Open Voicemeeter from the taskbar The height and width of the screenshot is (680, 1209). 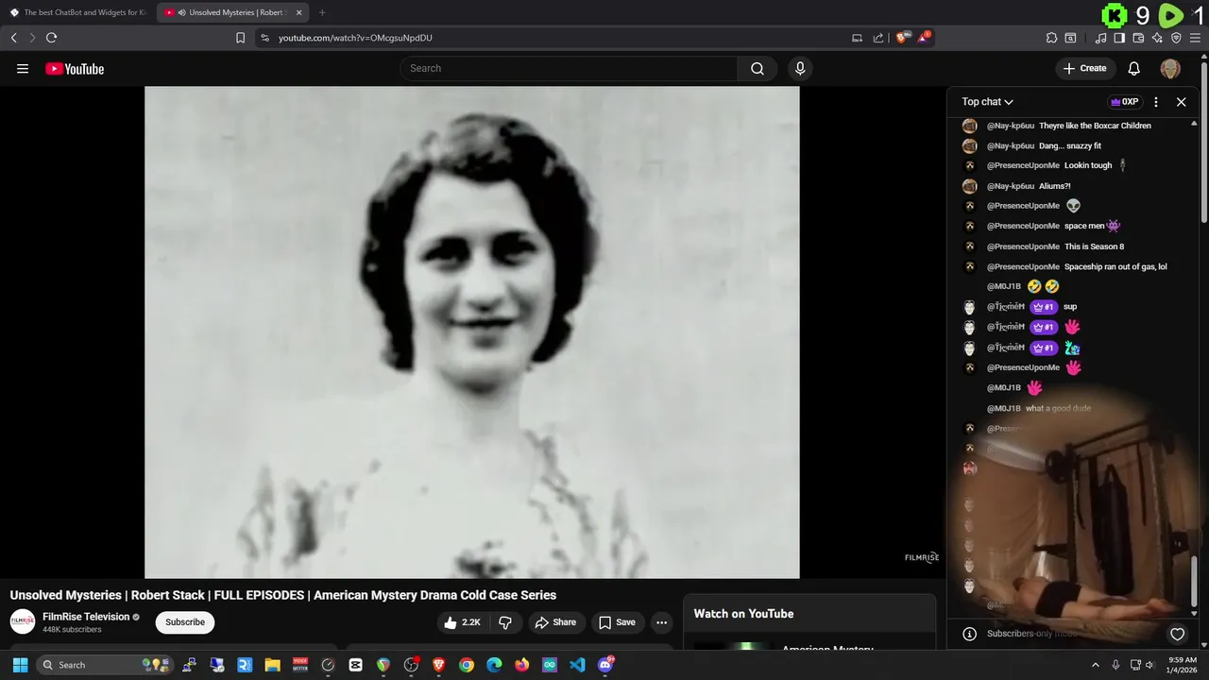coord(300,665)
